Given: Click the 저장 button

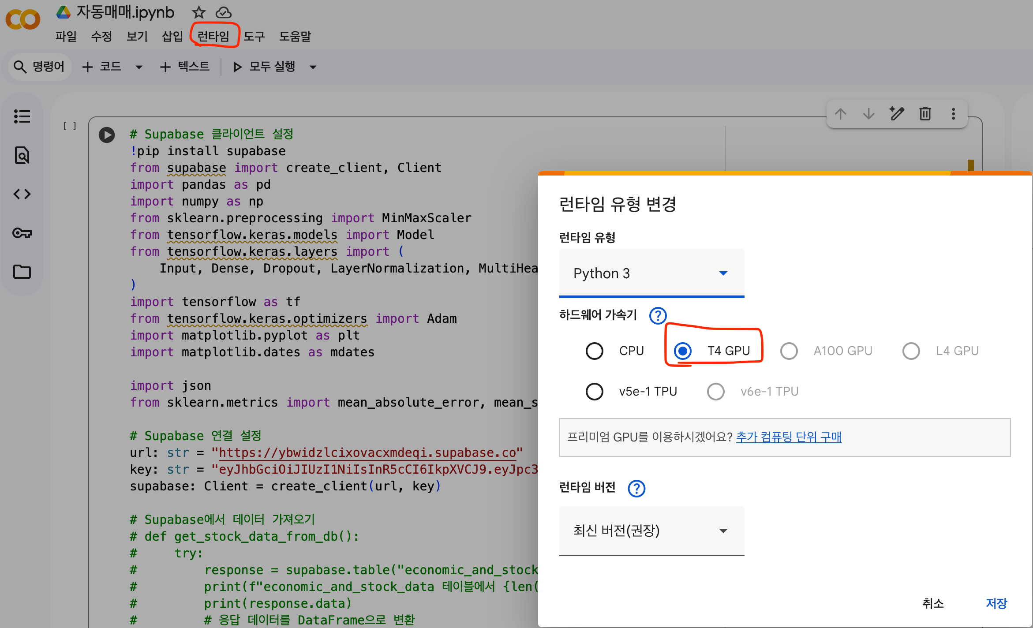Looking at the screenshot, I should [x=996, y=603].
